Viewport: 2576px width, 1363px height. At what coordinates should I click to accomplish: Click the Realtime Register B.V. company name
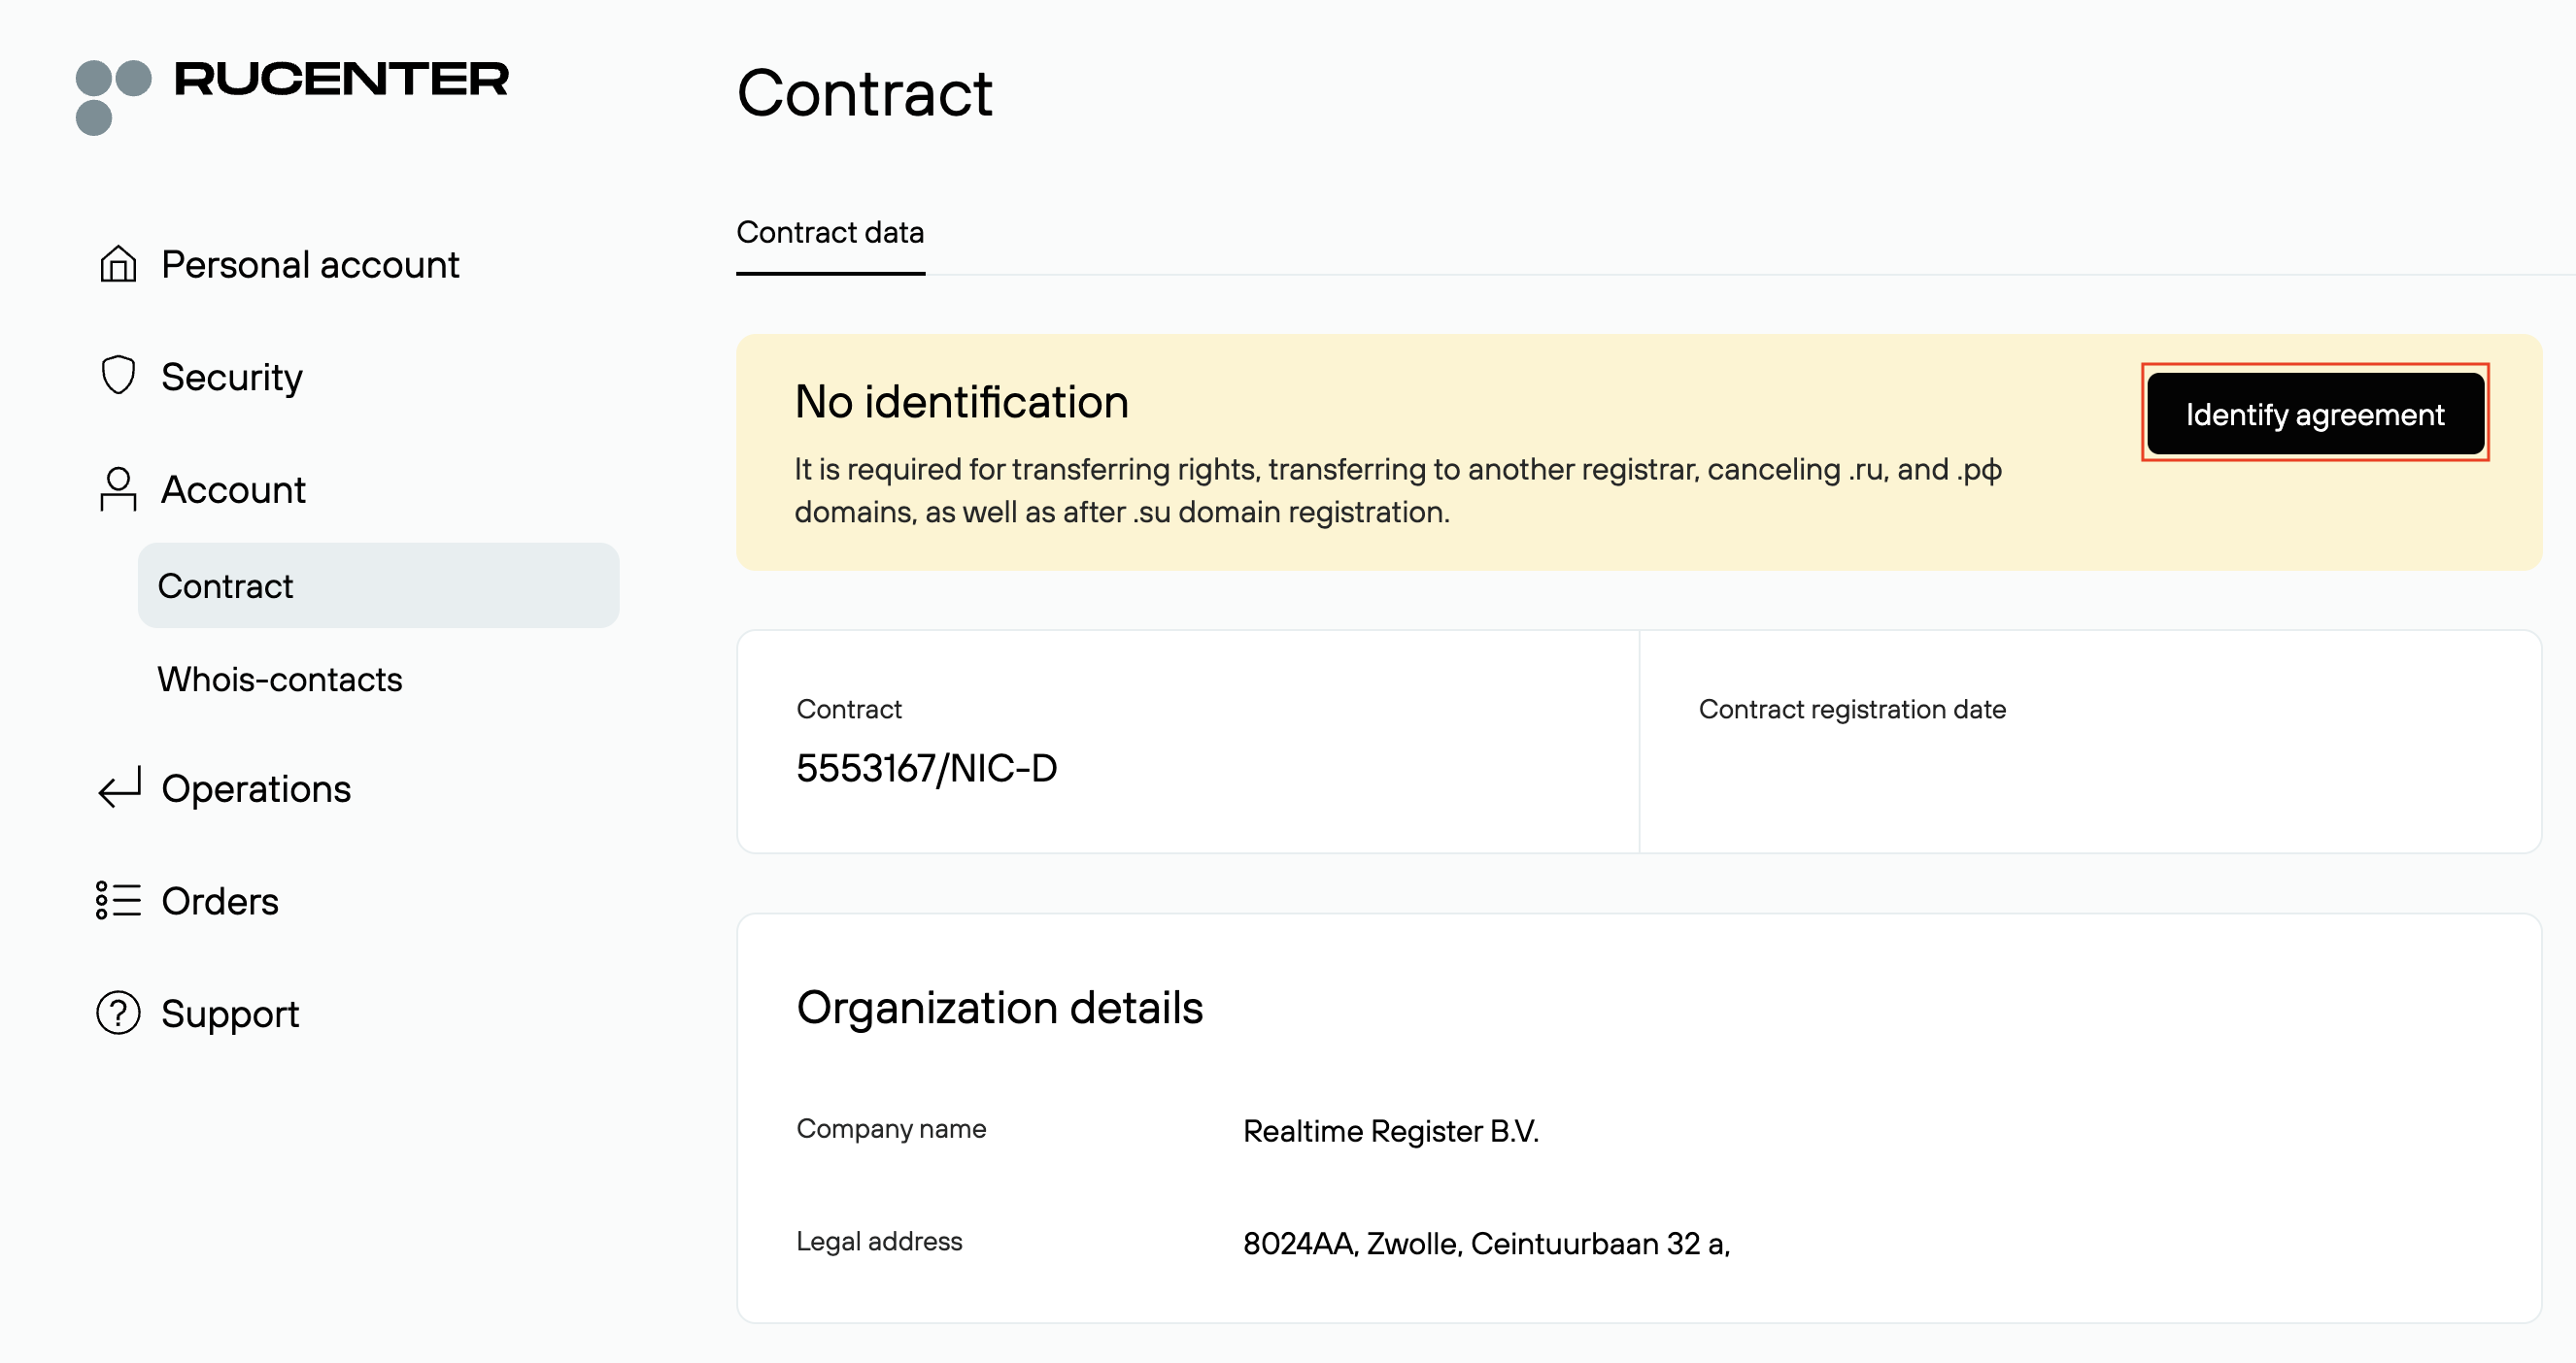pos(1389,1130)
